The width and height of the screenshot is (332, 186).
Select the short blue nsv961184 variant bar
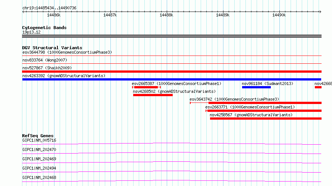pyautogui.click(x=256, y=87)
